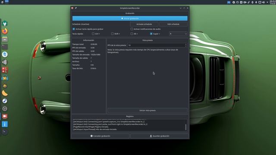
Task: Open the blue music note player in dock
Action: click(5, 101)
